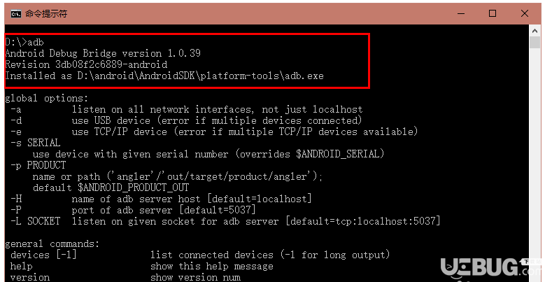
Task: Click the Revision 3db08f2c6889-android line
Action: pos(86,64)
